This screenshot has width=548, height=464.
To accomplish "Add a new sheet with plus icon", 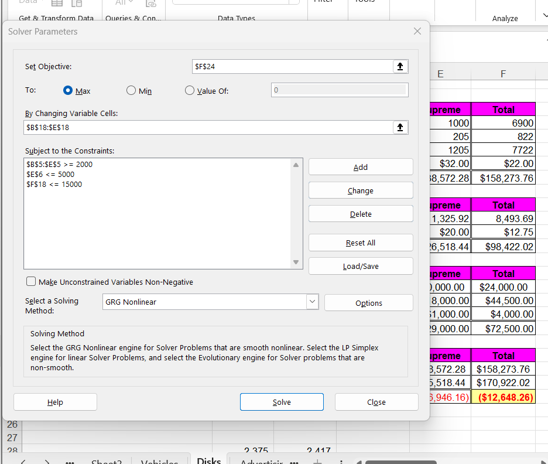I will [317, 462].
